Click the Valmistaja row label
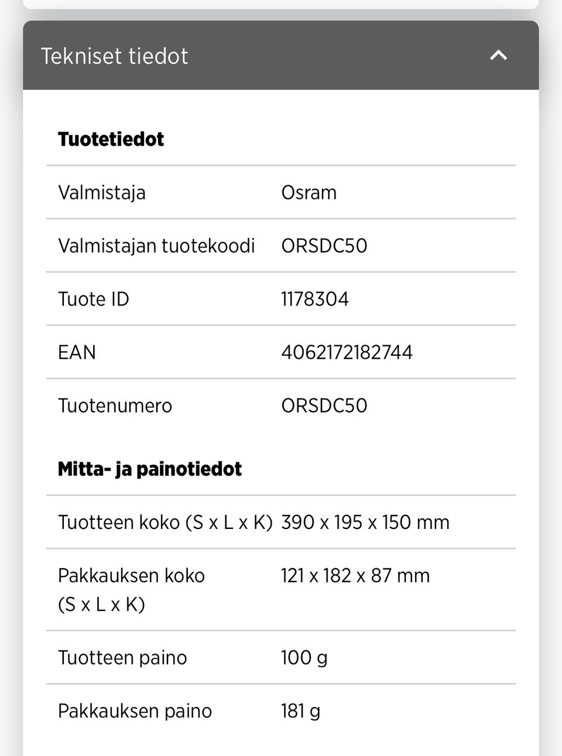The height and width of the screenshot is (756, 562). (x=102, y=193)
